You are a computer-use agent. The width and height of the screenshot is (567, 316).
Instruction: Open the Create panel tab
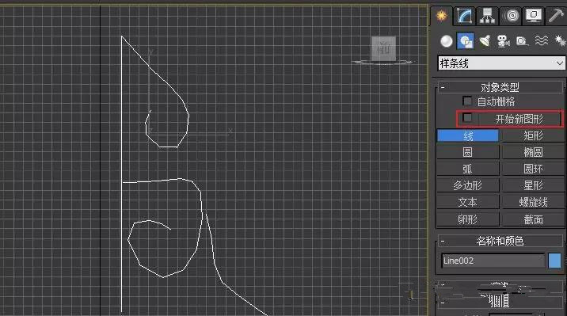coord(441,16)
